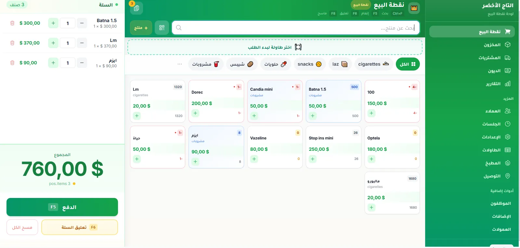Open المطبخ kitchen in sidebar
Image resolution: width=520 pixels, height=248 pixels.
click(x=472, y=163)
